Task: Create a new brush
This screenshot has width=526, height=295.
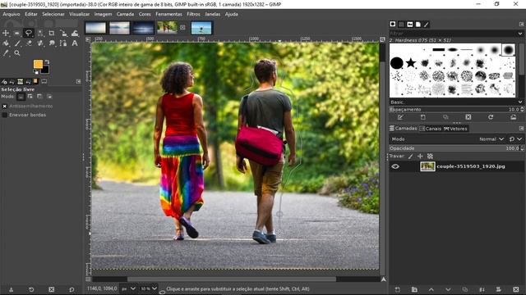Action: (423, 117)
